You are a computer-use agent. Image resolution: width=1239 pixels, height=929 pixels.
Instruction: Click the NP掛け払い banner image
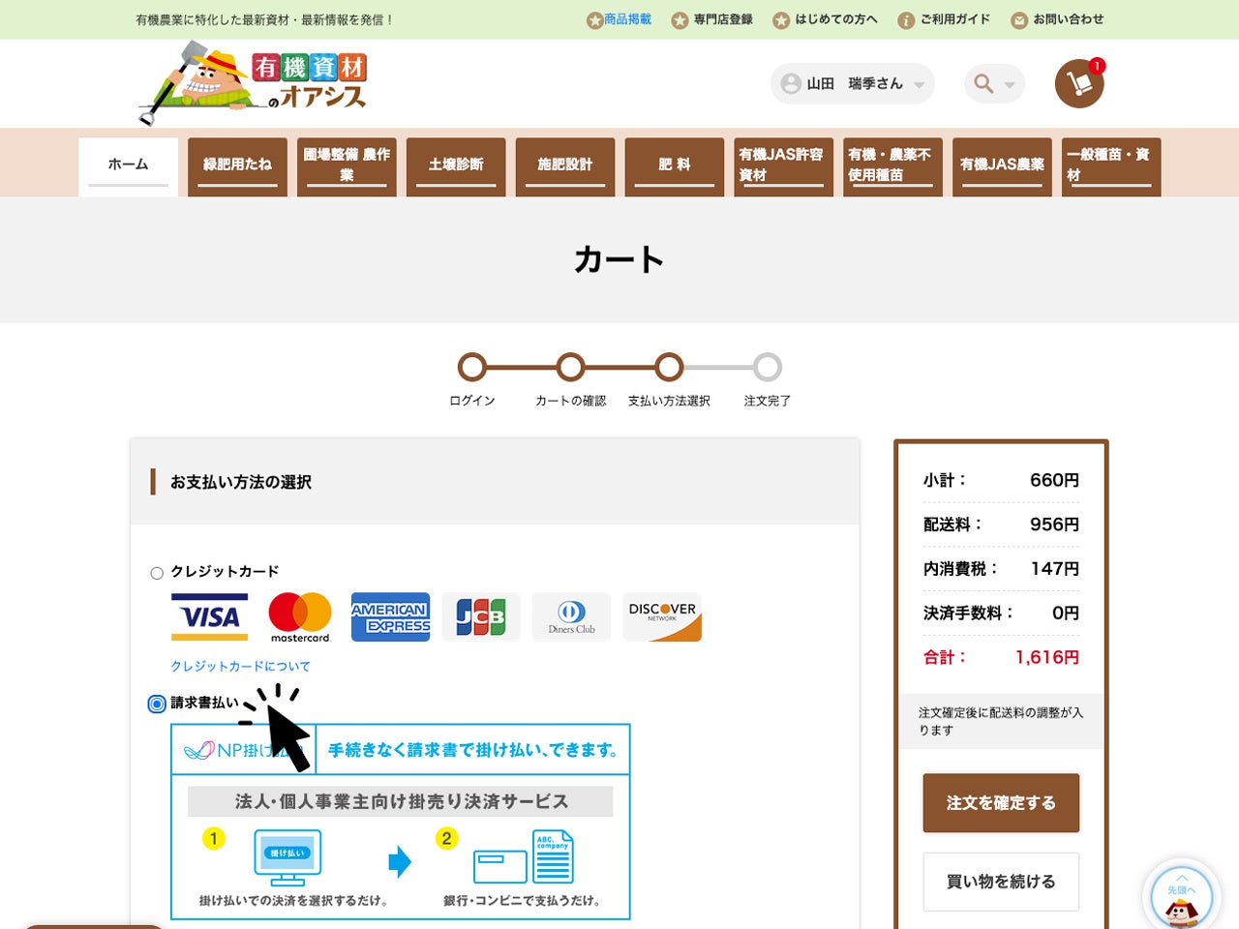(401, 822)
